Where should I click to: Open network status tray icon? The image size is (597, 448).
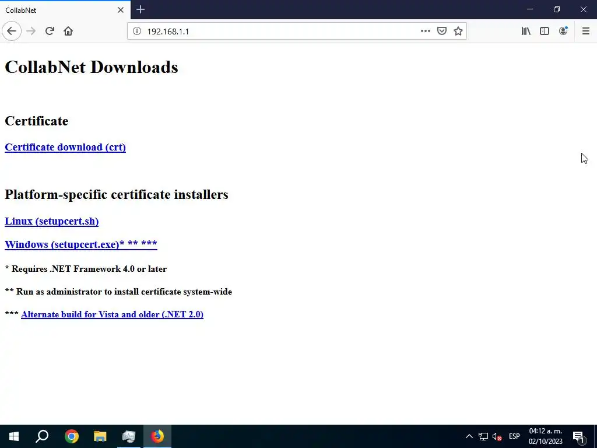click(483, 436)
